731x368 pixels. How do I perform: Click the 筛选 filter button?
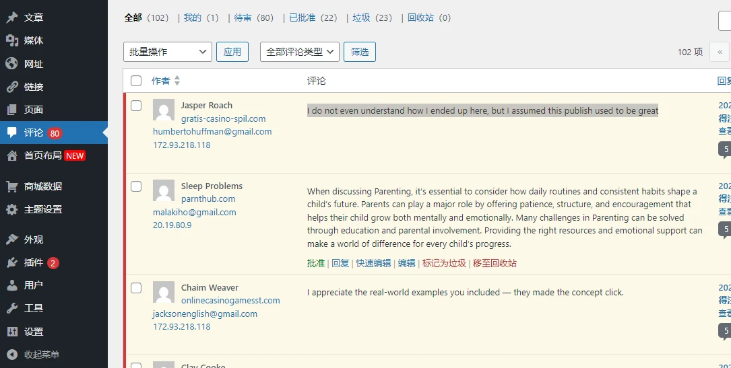360,52
